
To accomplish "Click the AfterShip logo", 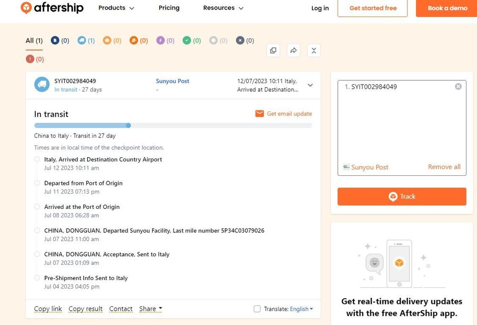I will pyautogui.click(x=52, y=8).
